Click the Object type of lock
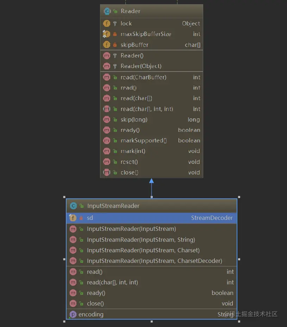Image resolution: width=287 pixels, height=327 pixels. (x=191, y=23)
